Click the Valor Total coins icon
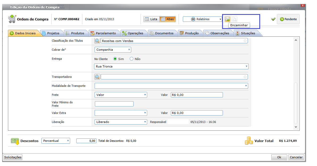Screen dimensions: 317x166 [249, 141]
